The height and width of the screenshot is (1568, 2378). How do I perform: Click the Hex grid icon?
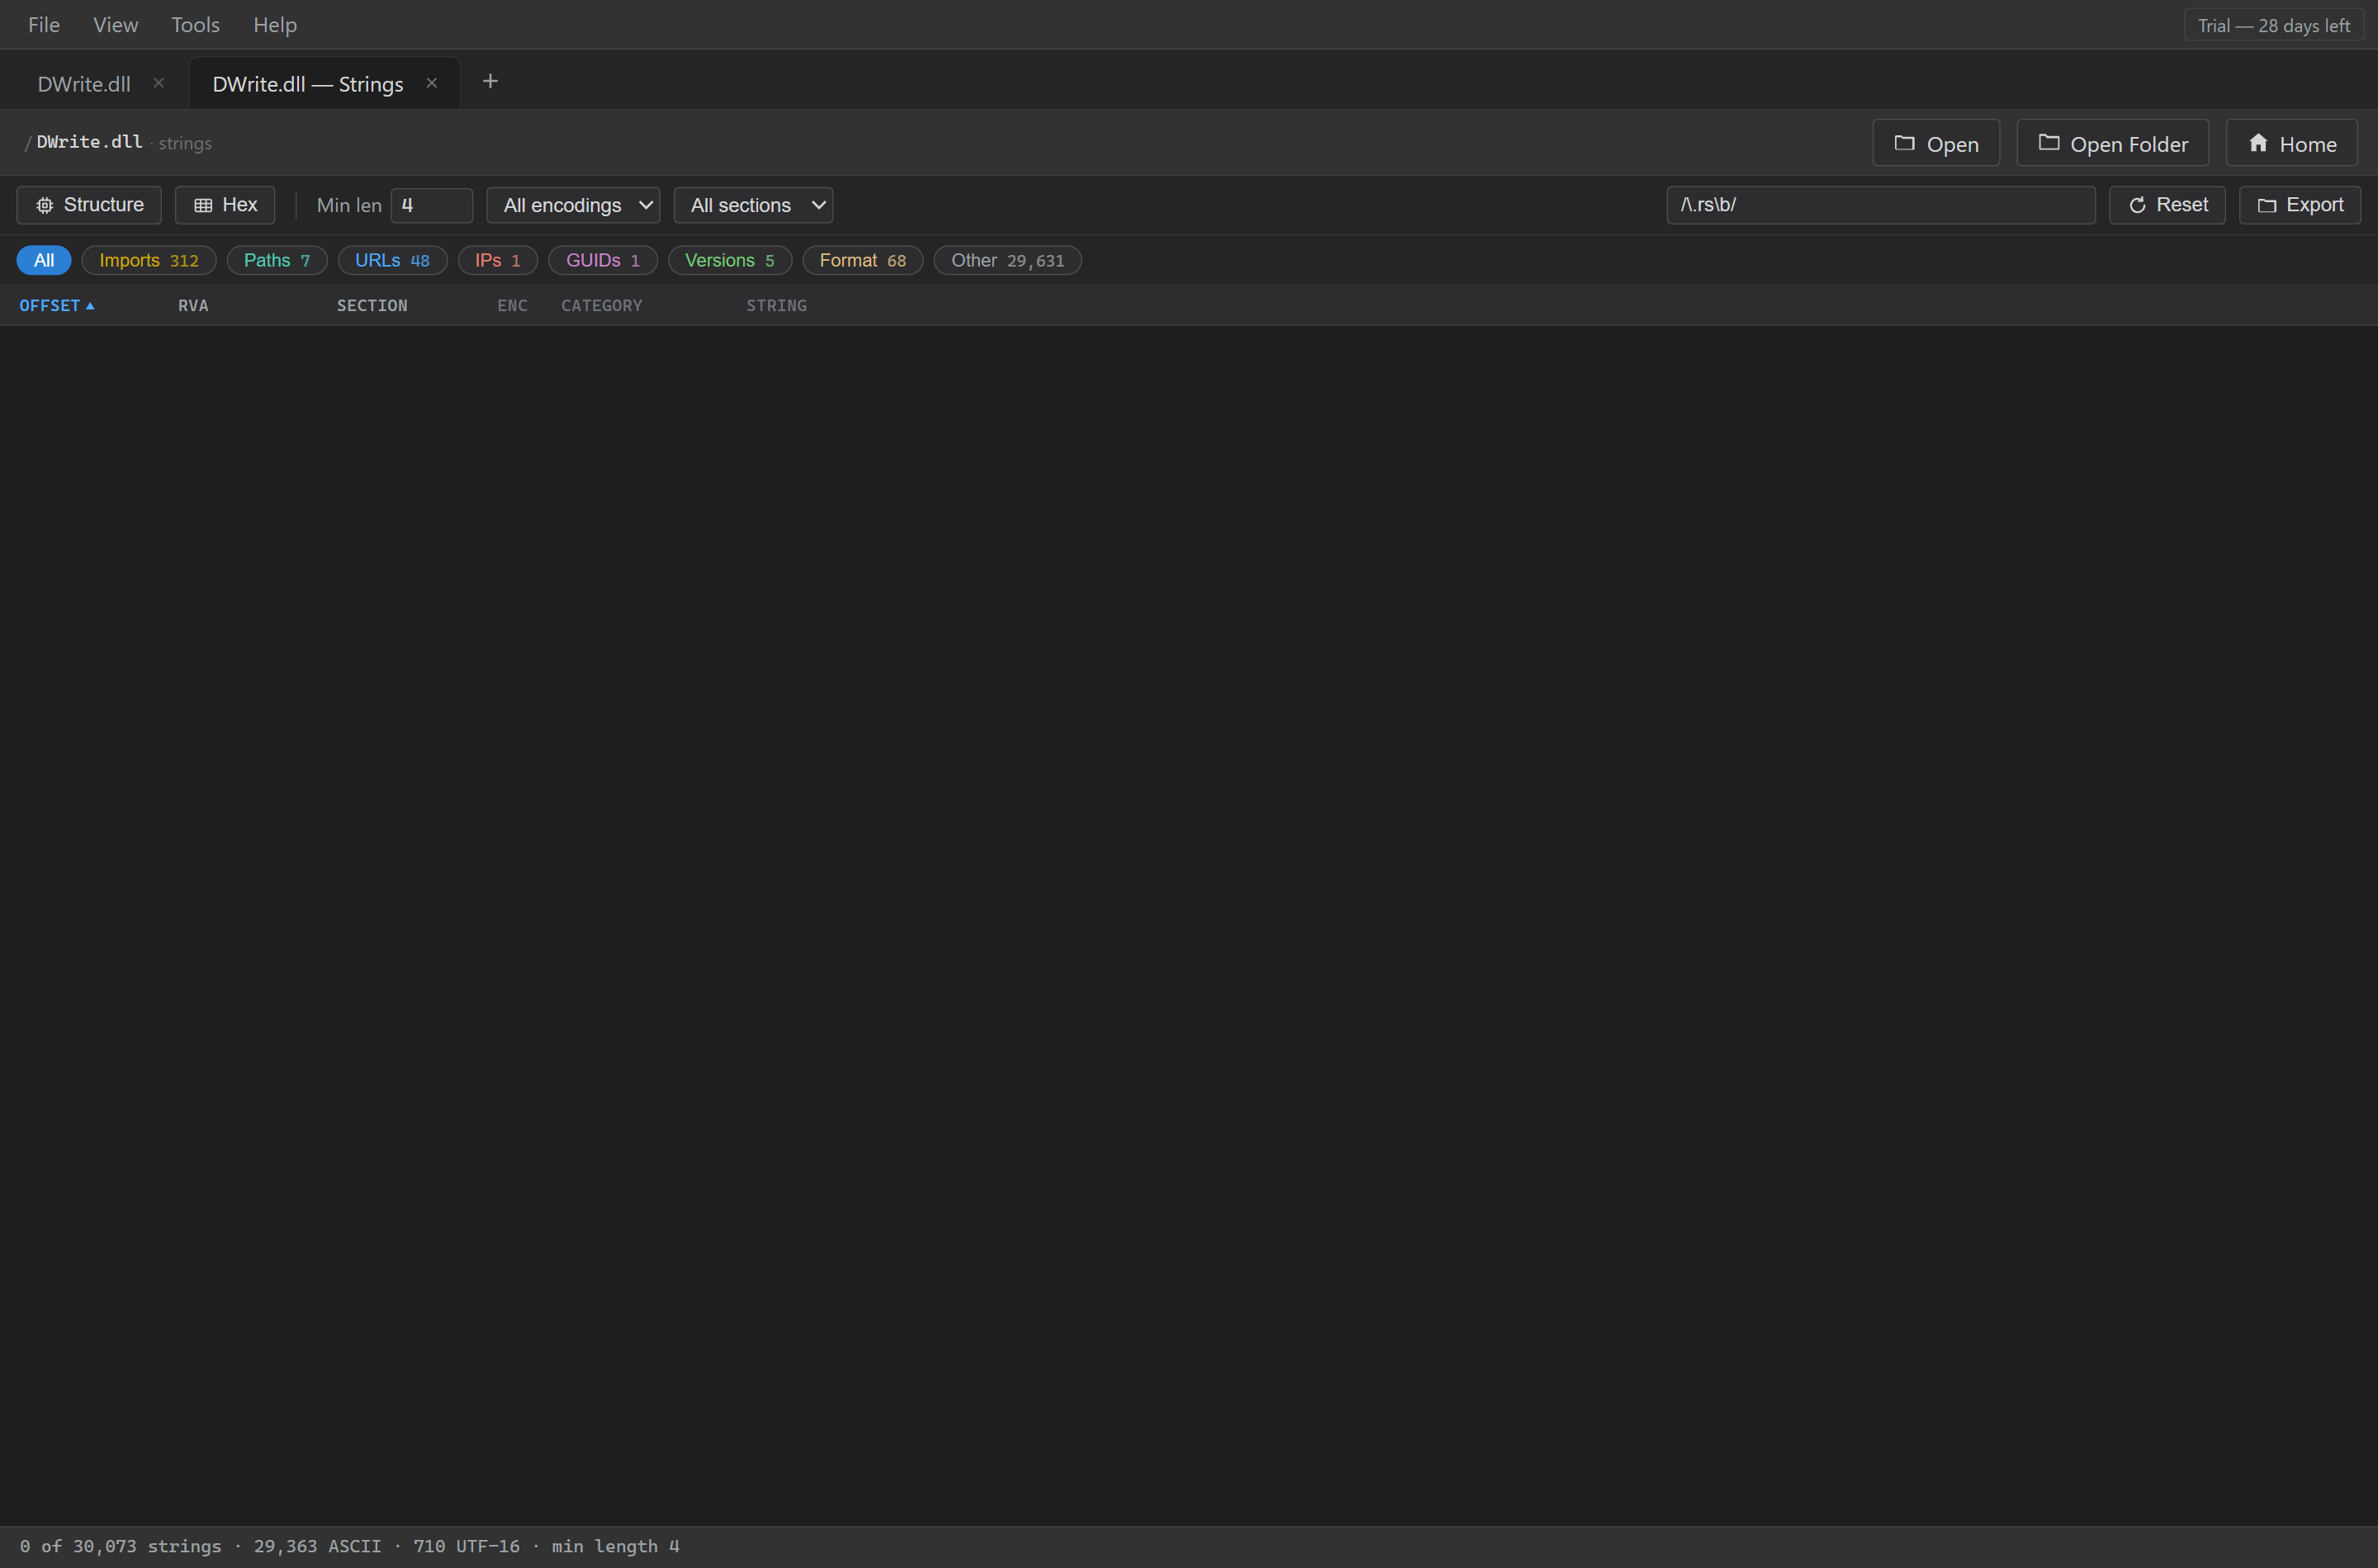(203, 205)
